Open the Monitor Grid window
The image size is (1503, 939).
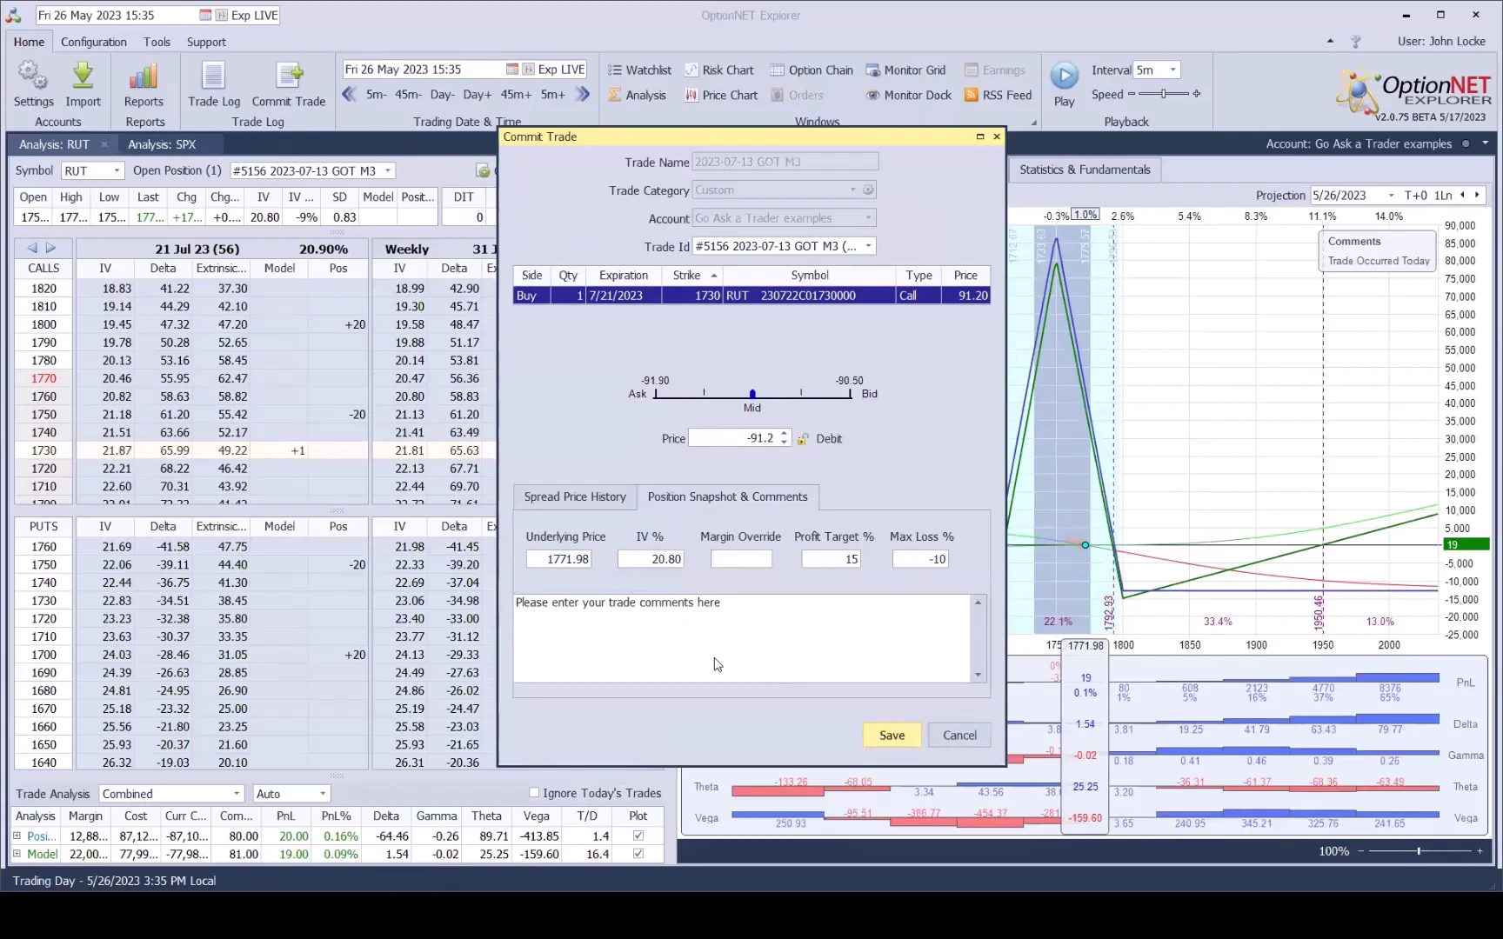click(x=905, y=70)
